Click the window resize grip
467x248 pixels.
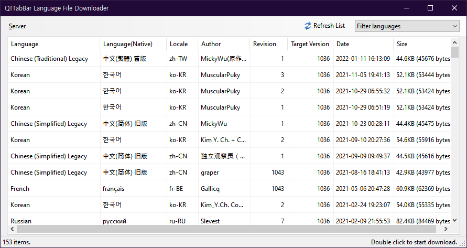463,244
